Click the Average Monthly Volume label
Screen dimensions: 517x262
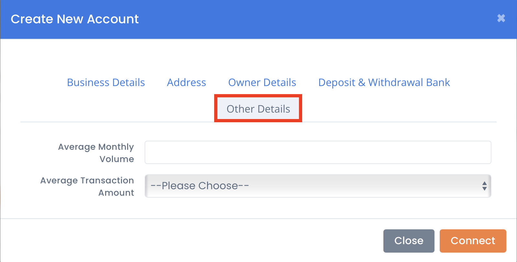click(96, 153)
